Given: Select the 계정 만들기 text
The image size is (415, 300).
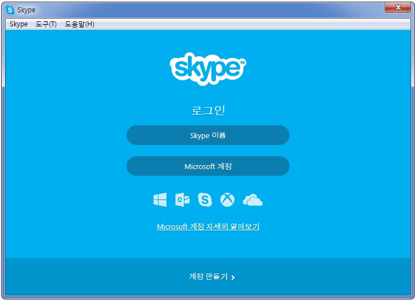Looking at the screenshot, I should (208, 276).
